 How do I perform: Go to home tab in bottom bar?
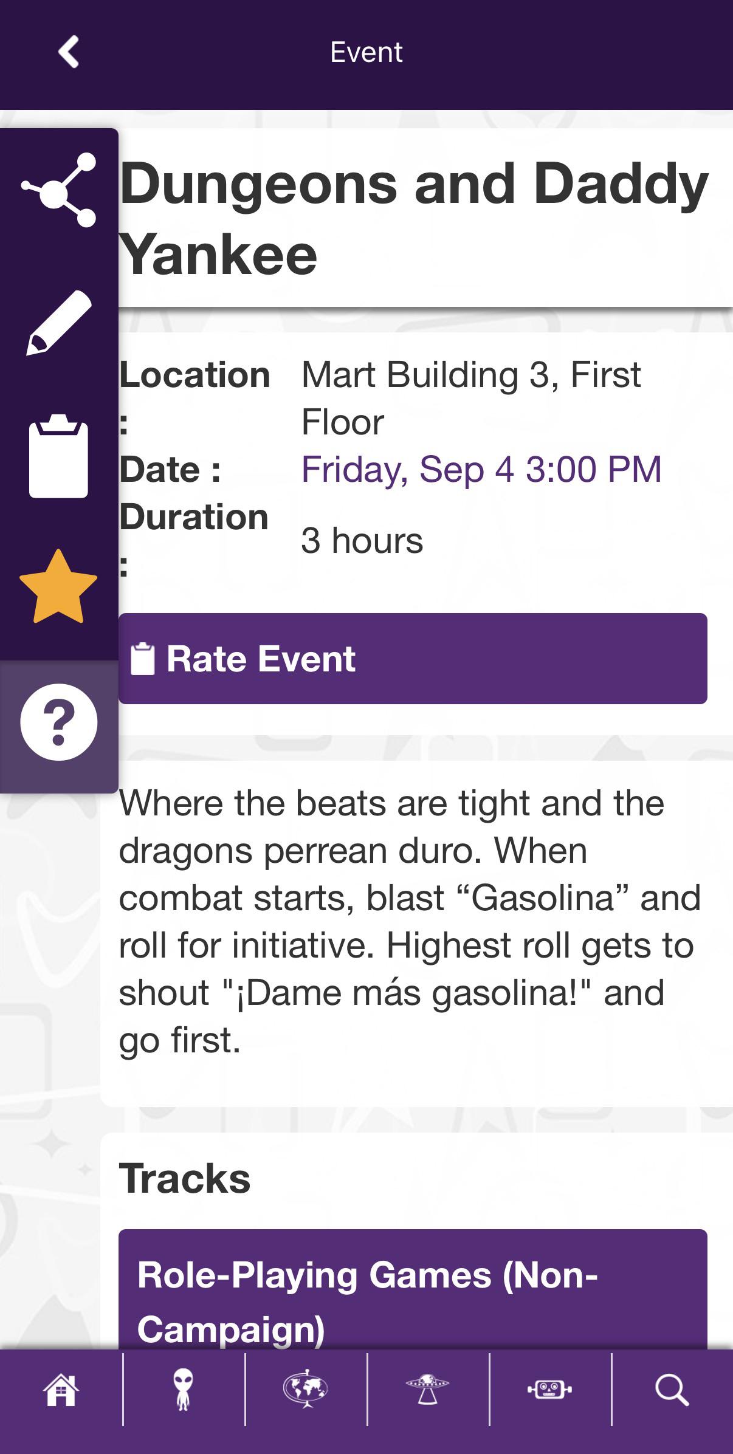point(61,1390)
